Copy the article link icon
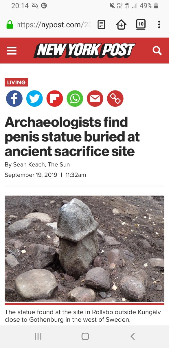Image resolution: width=169 pixels, height=348 pixels. pyautogui.click(x=115, y=99)
